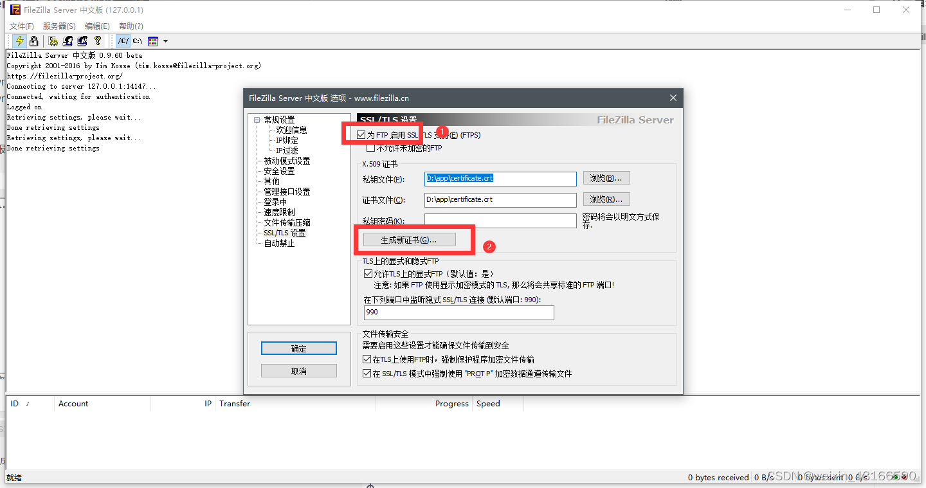This screenshot has height=488, width=926.
Task: Click the 私钥文件 path input field
Action: (500, 179)
